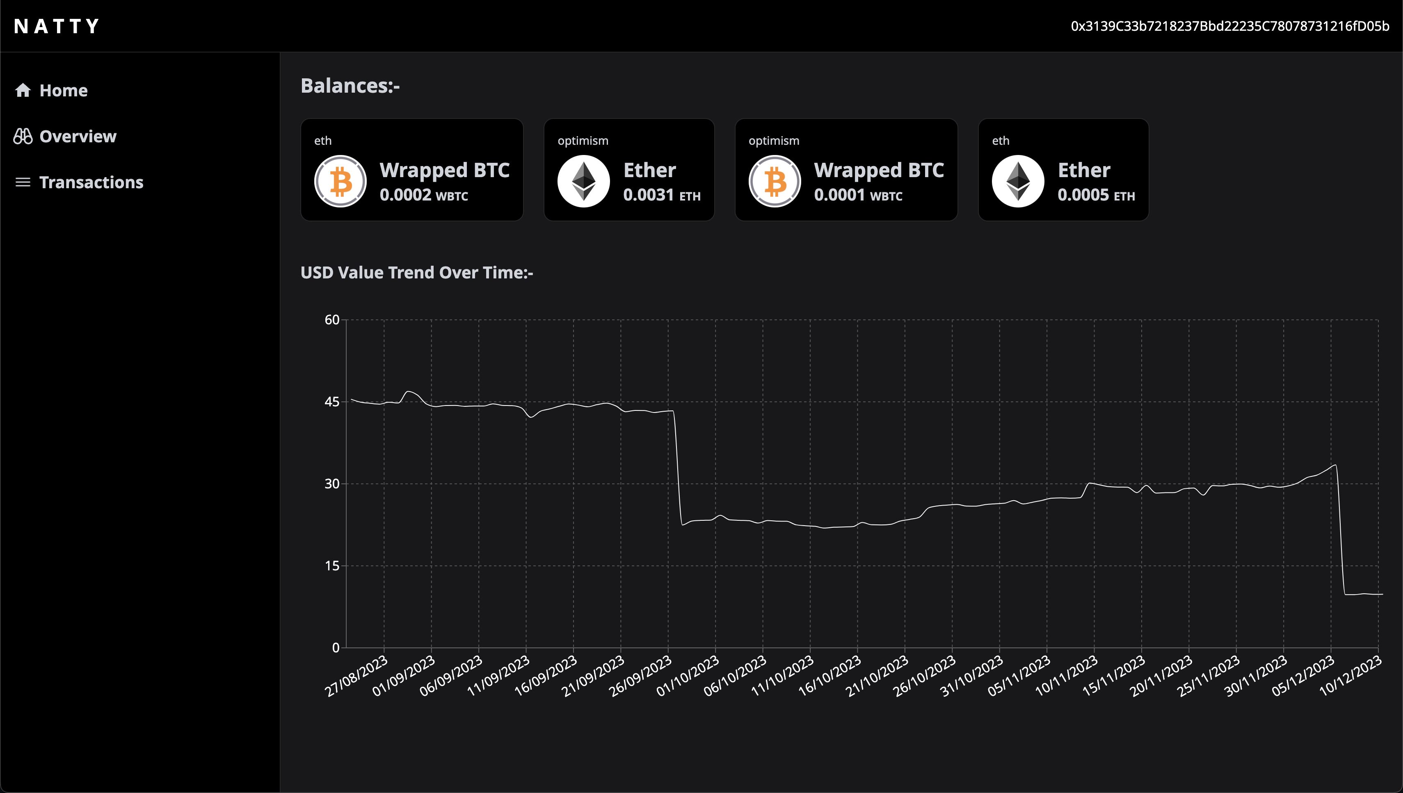Viewport: 1403px width, 793px height.
Task: Click the 27/08/2023 x-axis date label
Action: pyautogui.click(x=356, y=676)
